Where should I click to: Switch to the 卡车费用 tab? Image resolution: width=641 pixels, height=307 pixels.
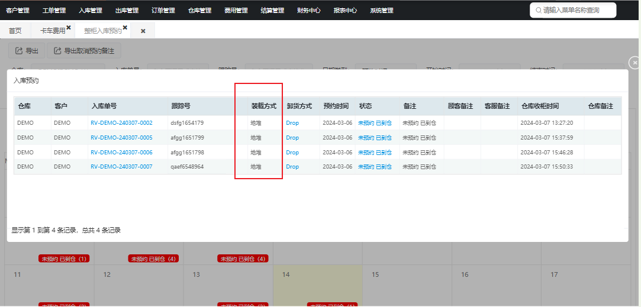(53, 31)
